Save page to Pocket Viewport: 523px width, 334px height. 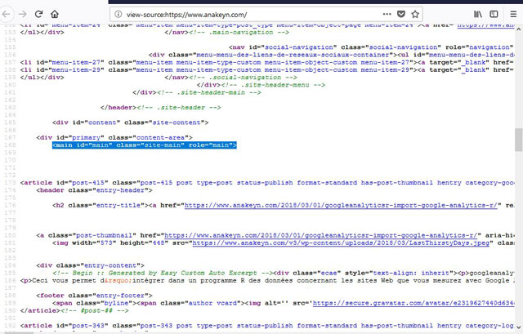pyautogui.click(x=401, y=14)
